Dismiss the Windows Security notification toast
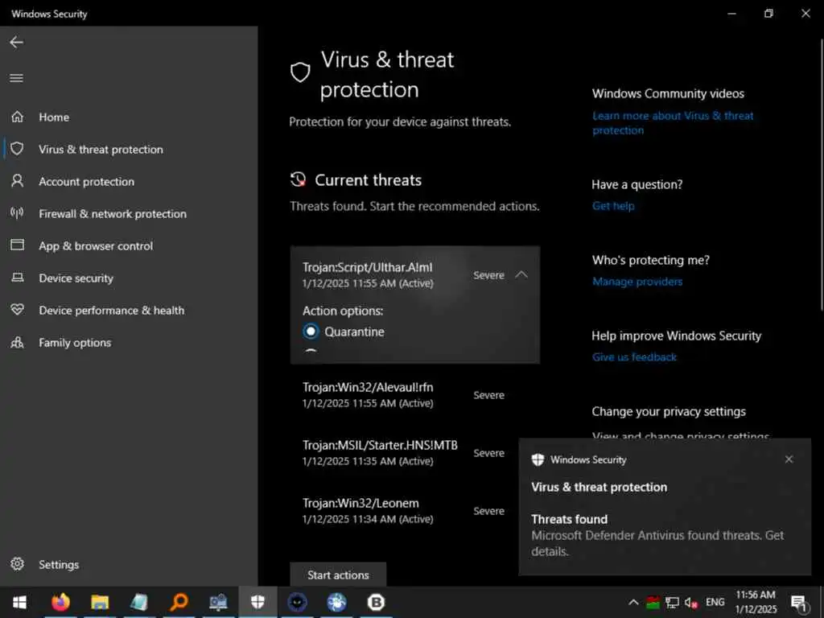Viewport: 824px width, 618px height. click(x=789, y=459)
